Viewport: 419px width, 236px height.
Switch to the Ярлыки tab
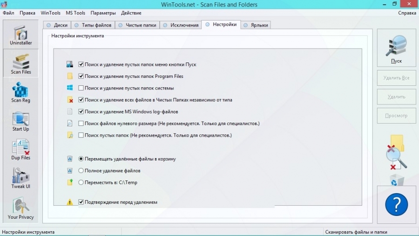click(256, 25)
